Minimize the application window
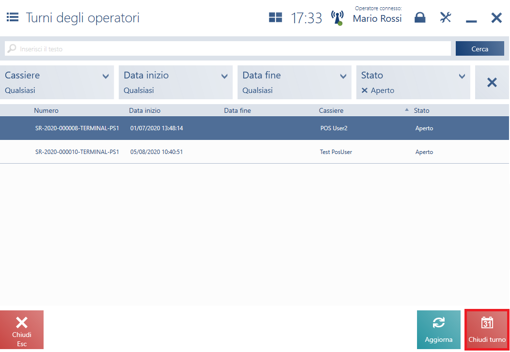510x352 pixels. pyautogui.click(x=471, y=21)
